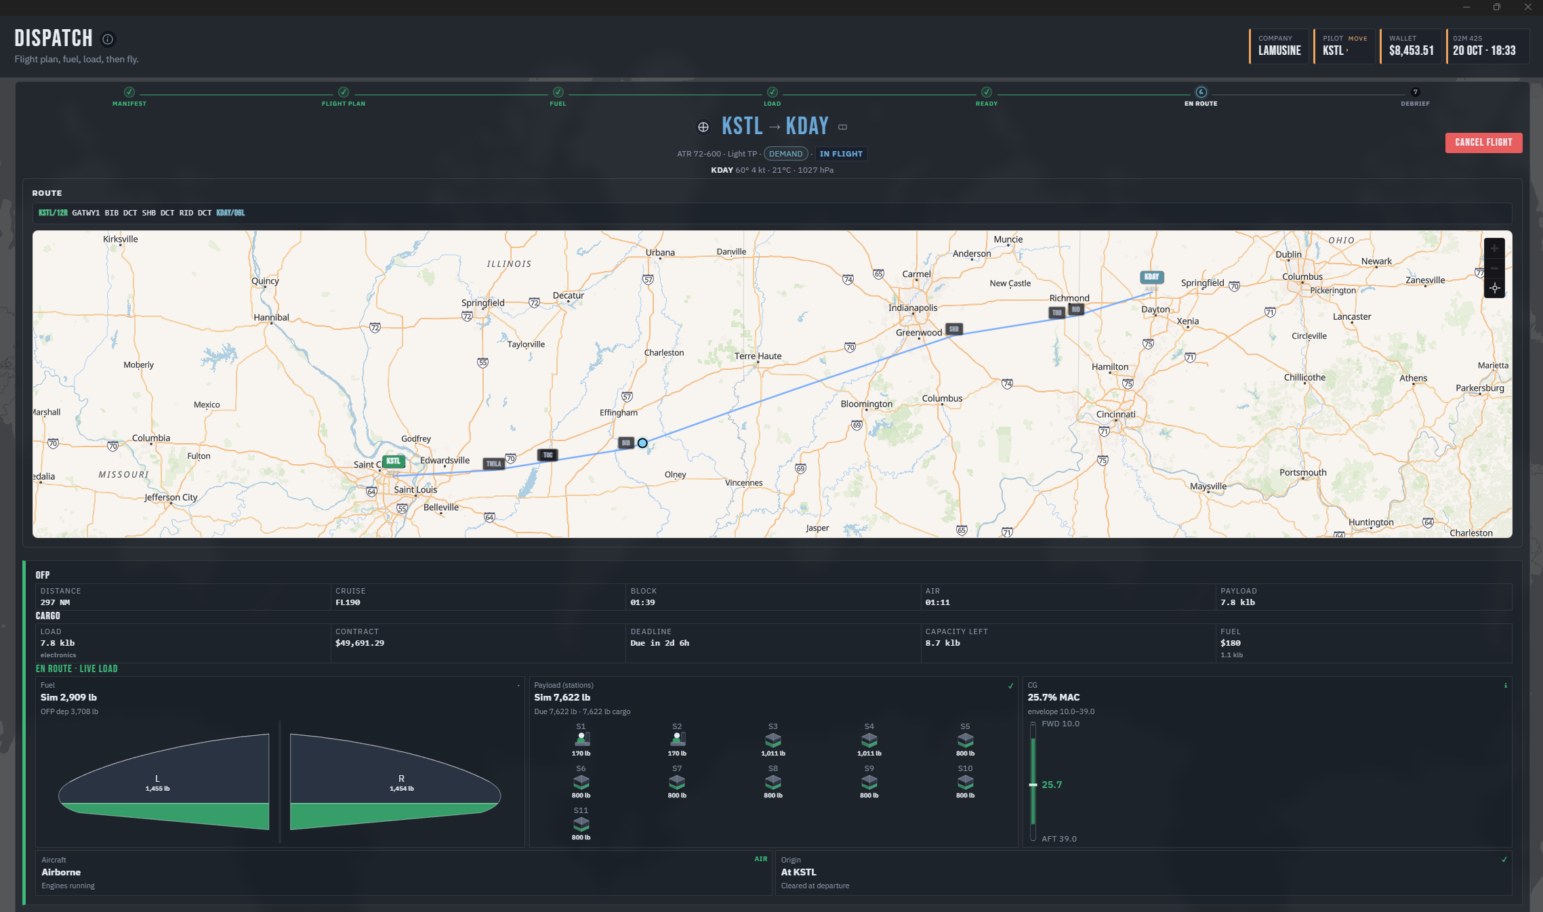Select the KDAY destination marker on map

click(1151, 276)
